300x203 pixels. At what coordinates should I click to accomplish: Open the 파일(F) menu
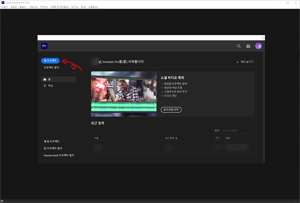coord(5,7)
